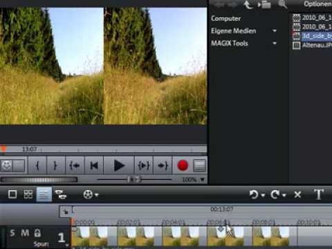332x249 pixels.
Task: Click the red playback marker on preview ruler
Action: 3,149
